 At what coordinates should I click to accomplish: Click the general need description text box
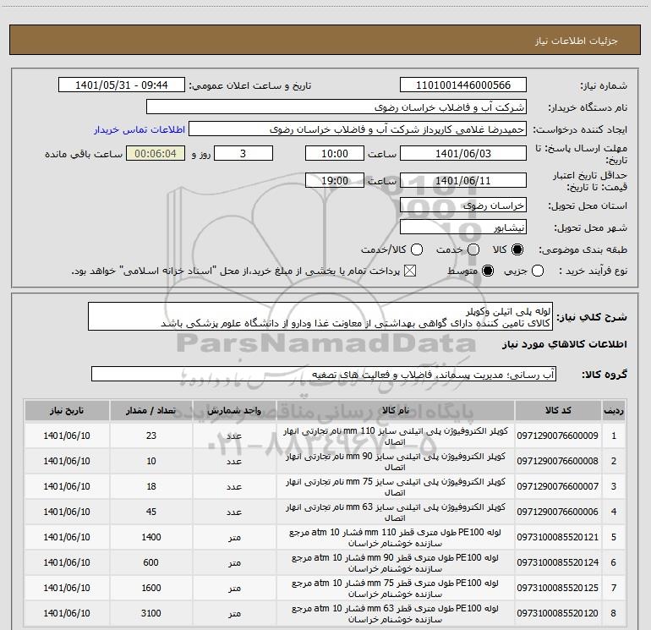point(320,316)
